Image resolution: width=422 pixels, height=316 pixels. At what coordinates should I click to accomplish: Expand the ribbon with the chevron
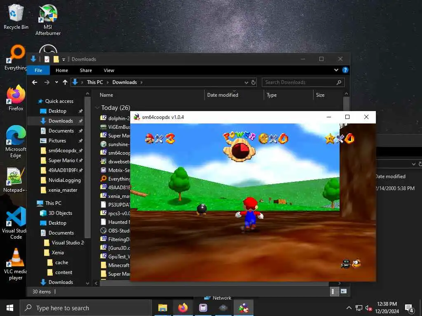(336, 70)
